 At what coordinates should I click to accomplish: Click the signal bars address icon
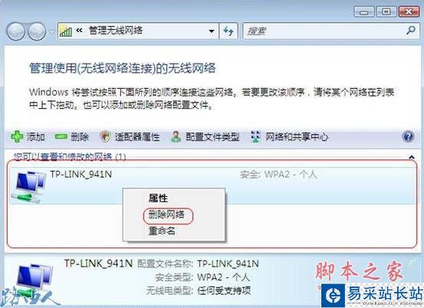[x=66, y=31]
